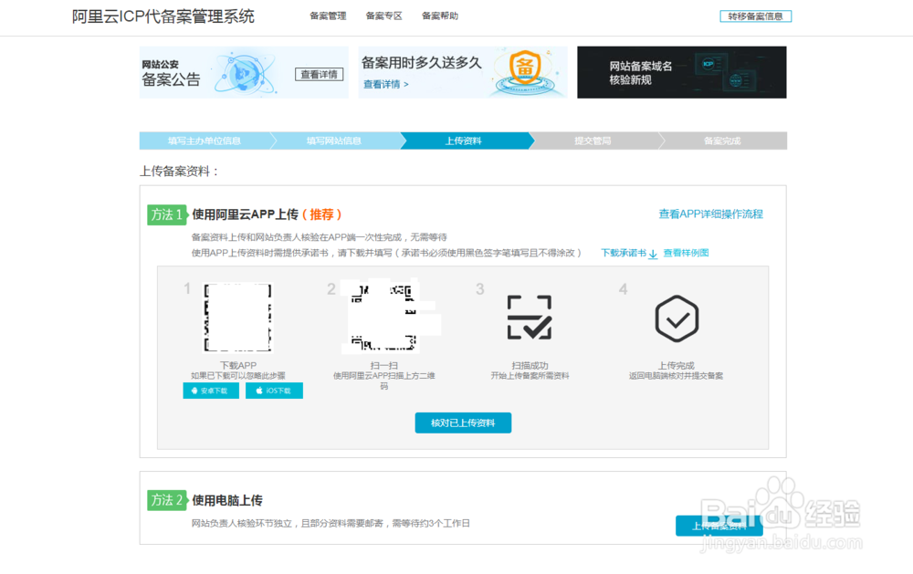The height and width of the screenshot is (574, 913).
Task: Go to the 填写网站信息 step
Action: click(334, 141)
